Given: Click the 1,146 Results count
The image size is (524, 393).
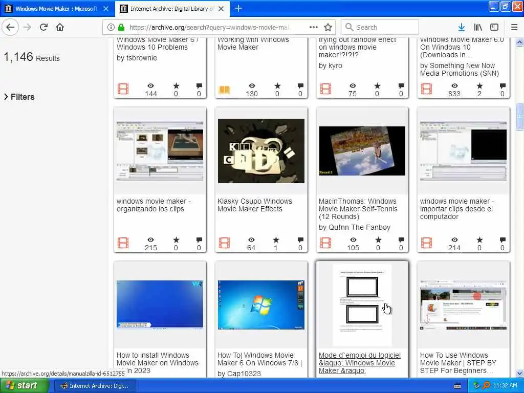Looking at the screenshot, I should click(x=32, y=57).
